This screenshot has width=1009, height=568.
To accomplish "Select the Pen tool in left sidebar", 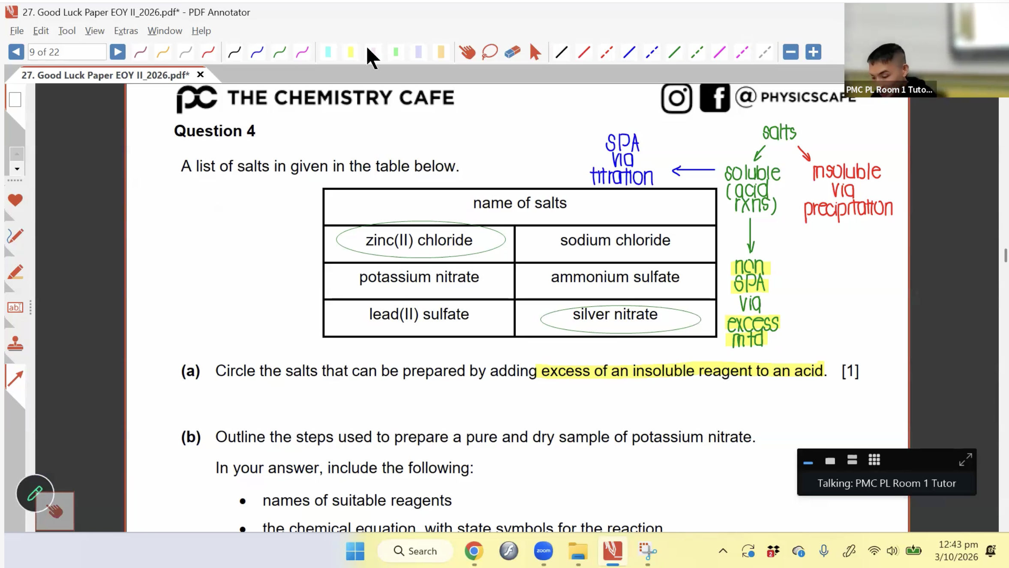I will tap(15, 236).
